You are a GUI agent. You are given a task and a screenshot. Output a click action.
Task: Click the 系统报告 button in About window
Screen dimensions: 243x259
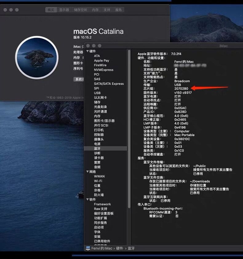79,79
